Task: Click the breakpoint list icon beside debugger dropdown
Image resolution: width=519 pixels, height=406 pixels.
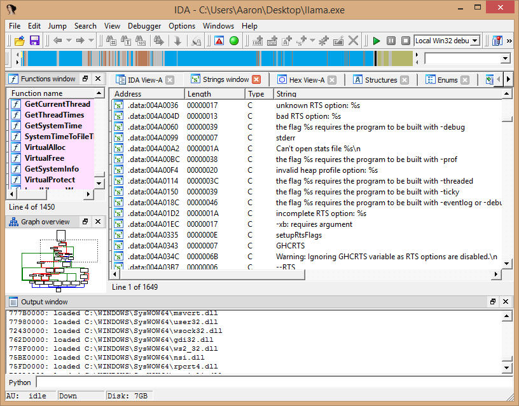Action: click(497, 41)
